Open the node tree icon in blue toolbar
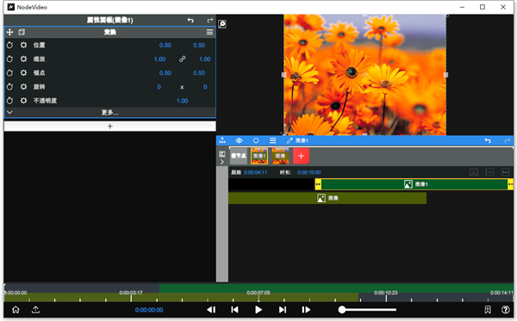This screenshot has width=517, height=321. (x=222, y=140)
